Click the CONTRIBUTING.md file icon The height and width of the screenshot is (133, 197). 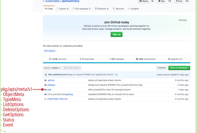[x=45, y=99]
